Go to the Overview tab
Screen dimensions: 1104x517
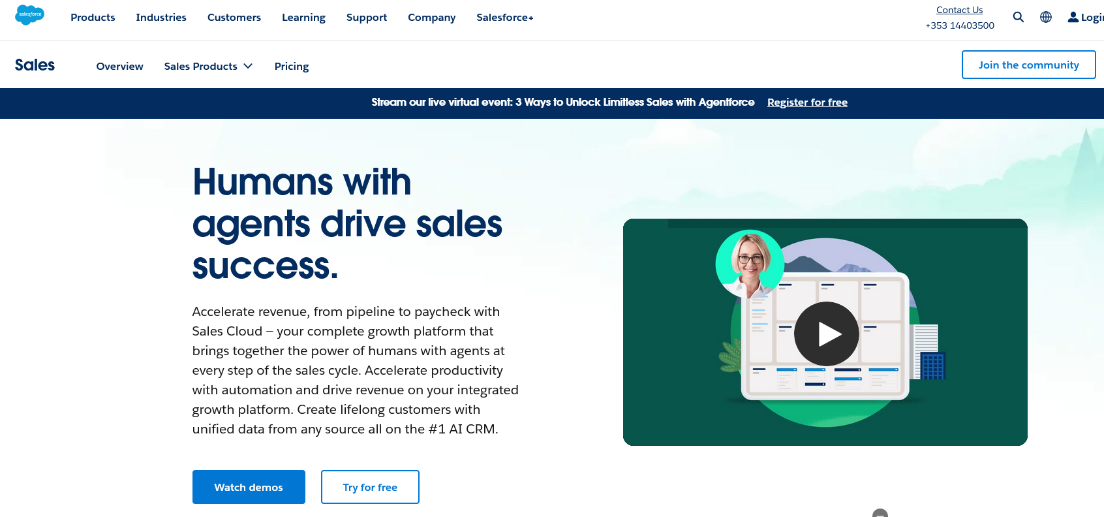click(x=120, y=66)
